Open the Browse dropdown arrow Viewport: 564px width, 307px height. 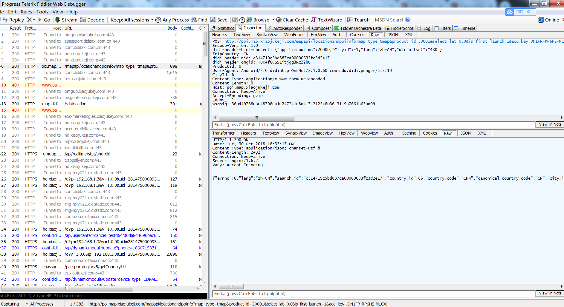coord(273,20)
